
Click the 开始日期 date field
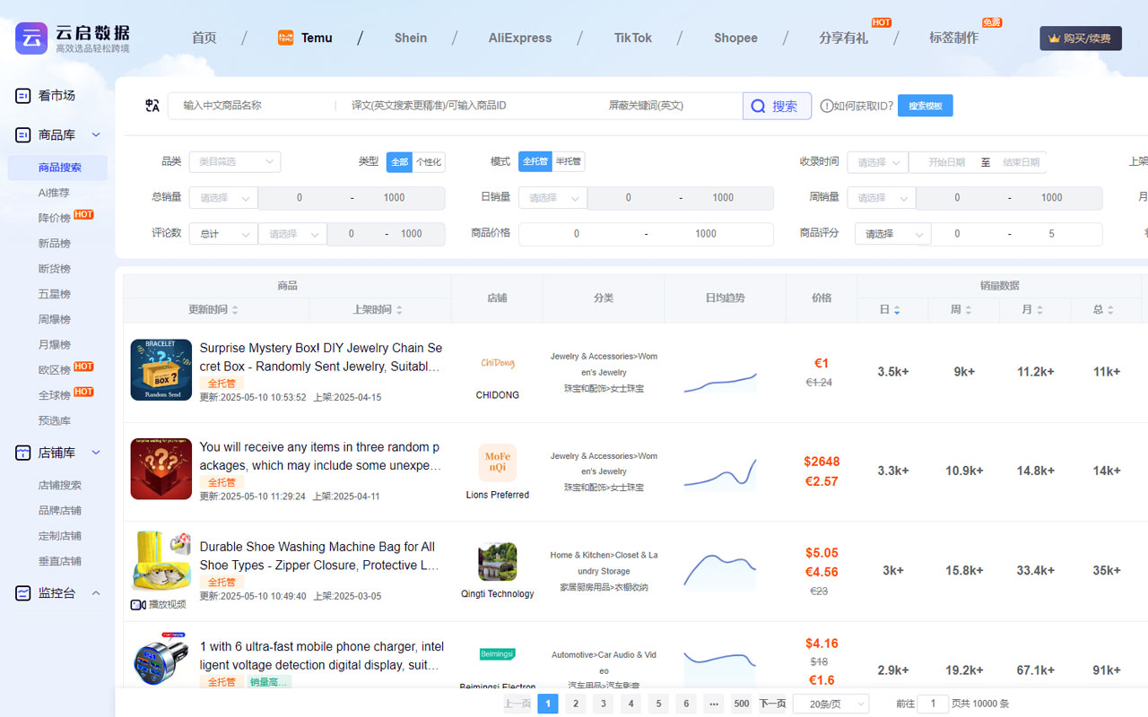pyautogui.click(x=946, y=162)
